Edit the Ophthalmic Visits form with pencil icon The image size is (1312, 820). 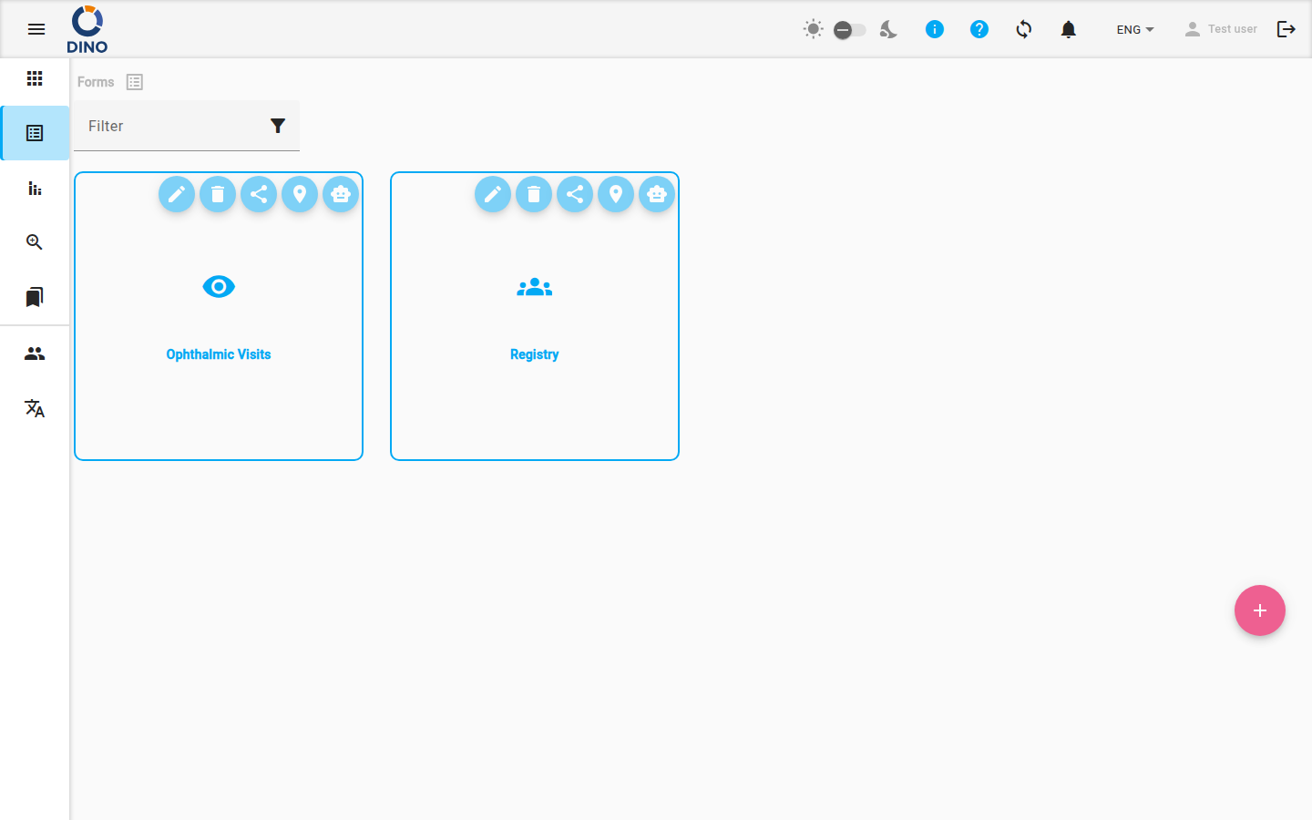click(177, 194)
